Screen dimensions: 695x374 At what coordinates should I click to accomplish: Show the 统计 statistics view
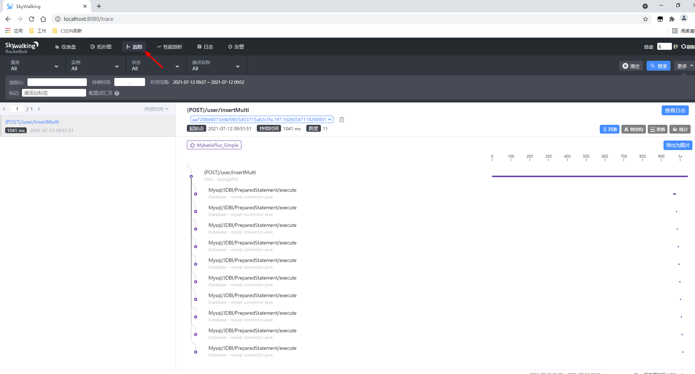point(680,129)
